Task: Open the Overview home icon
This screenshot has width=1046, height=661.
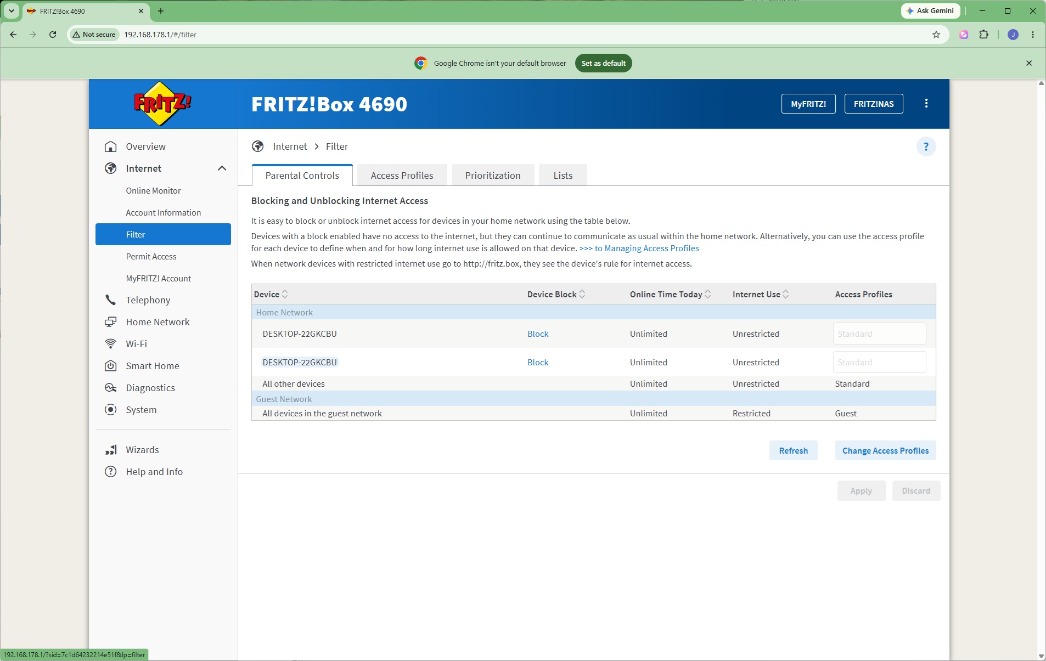Action: click(111, 146)
